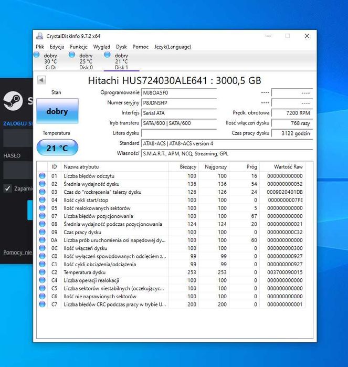Open the Wygląd menu
348x367 pixels.
pyautogui.click(x=102, y=47)
